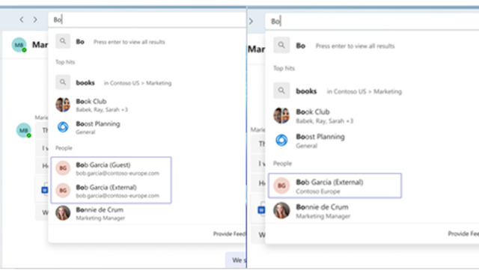Select Bob Garcia (Guest) in left window
479x273 pixels.
point(112,168)
